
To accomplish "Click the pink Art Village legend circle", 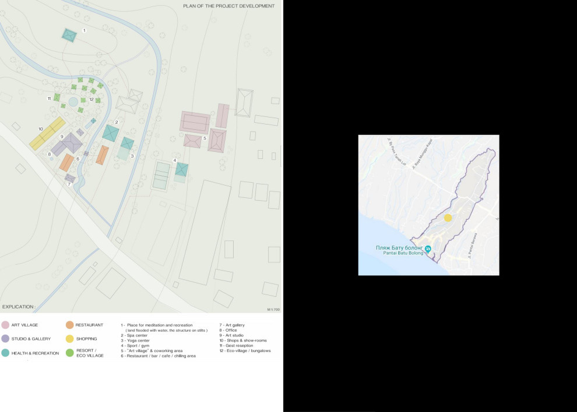I will coord(5,325).
